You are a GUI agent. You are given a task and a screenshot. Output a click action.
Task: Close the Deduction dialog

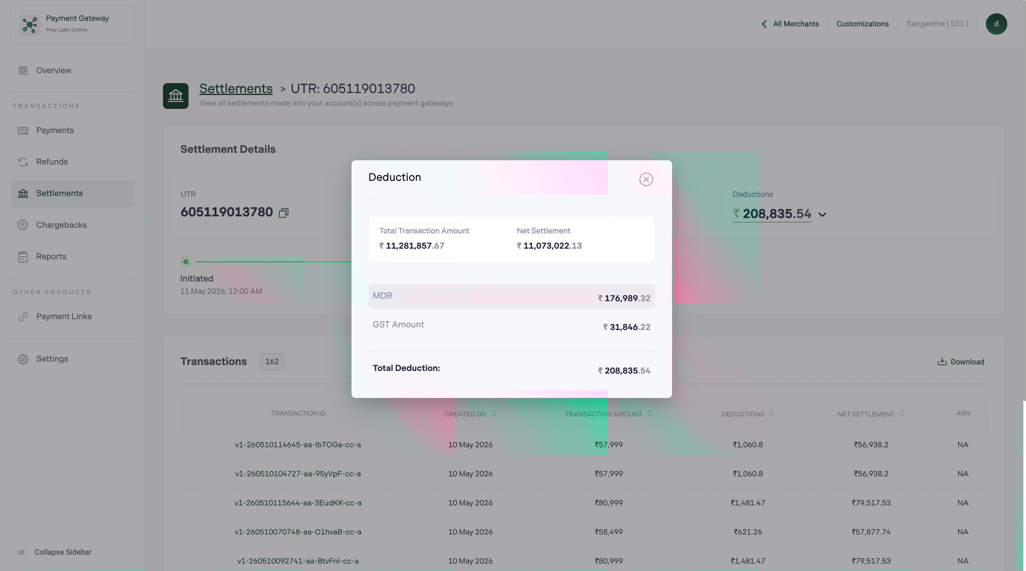click(x=646, y=179)
